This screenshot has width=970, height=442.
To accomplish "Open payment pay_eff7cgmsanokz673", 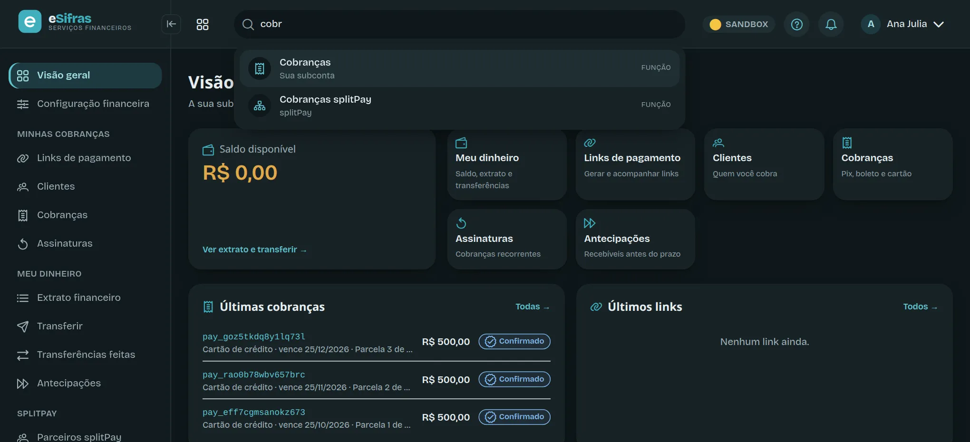I will [254, 412].
